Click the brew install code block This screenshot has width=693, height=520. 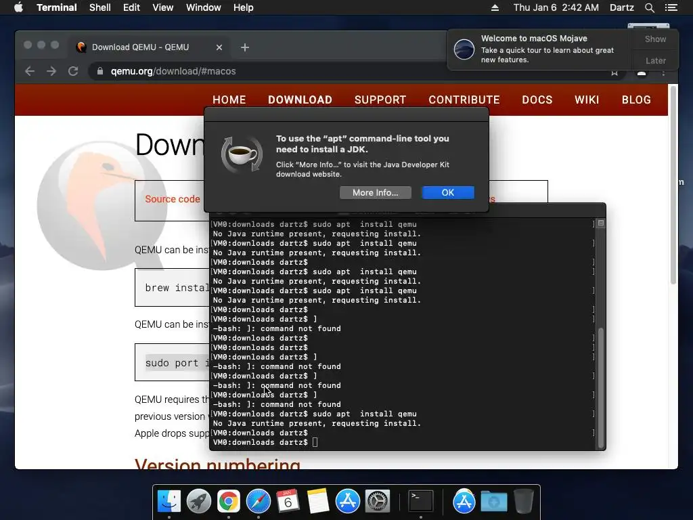tap(172, 288)
